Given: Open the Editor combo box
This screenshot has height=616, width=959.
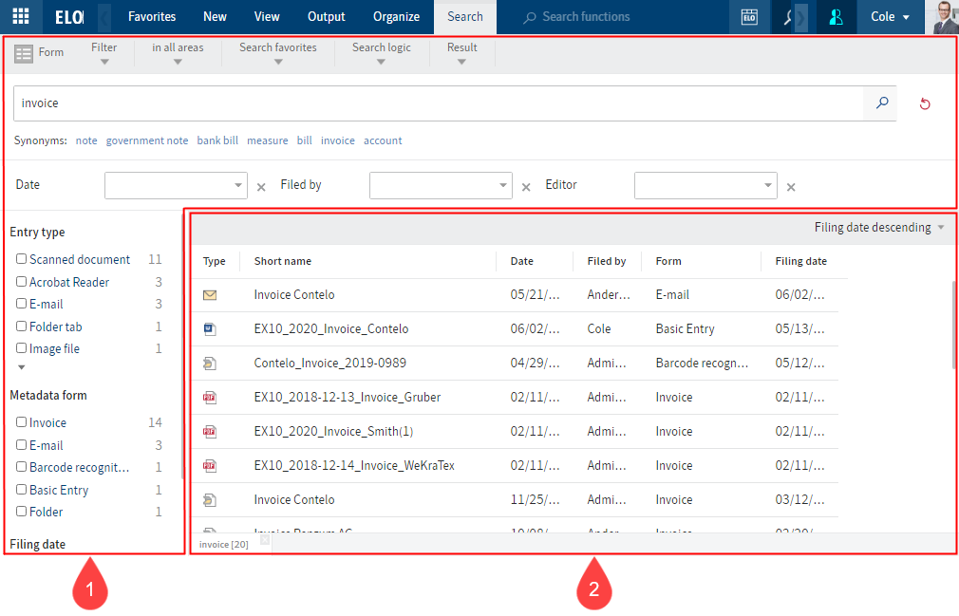Looking at the screenshot, I should coord(705,186).
